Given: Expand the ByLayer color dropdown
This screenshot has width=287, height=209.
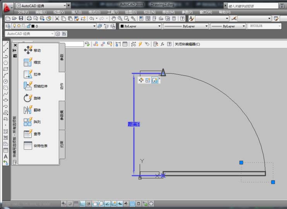Looking at the screenshot, I should point(140,26).
